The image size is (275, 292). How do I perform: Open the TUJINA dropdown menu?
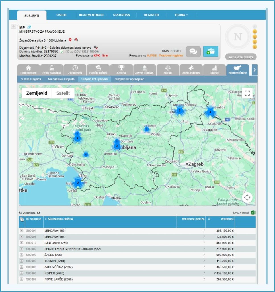click(181, 15)
